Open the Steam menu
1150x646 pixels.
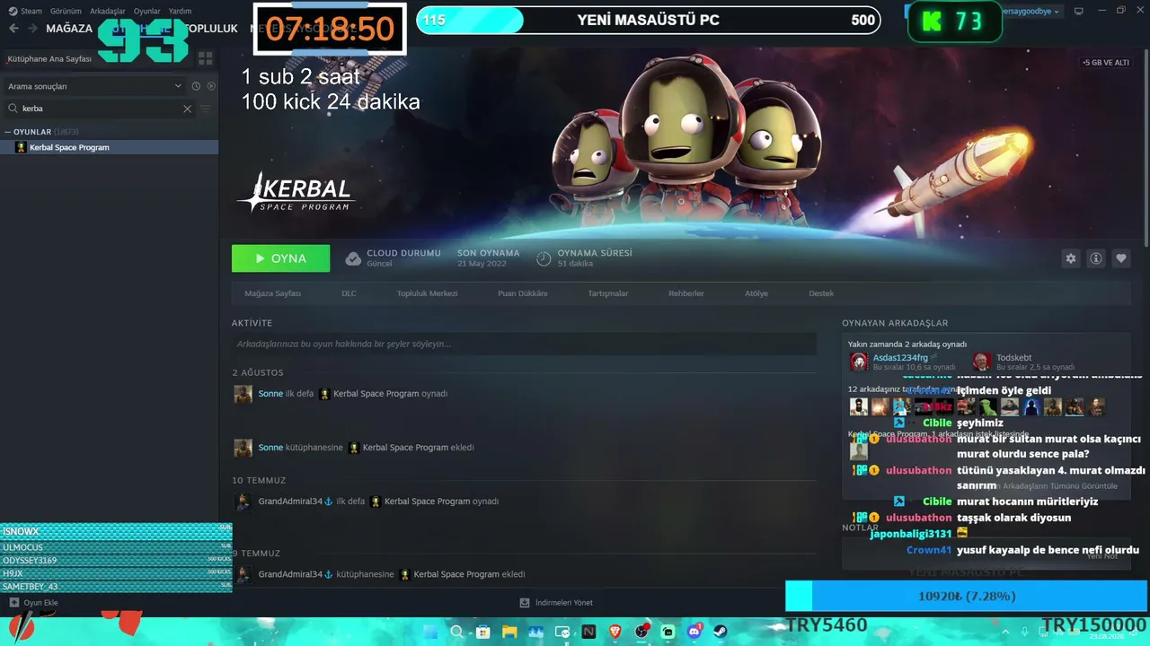(x=25, y=11)
